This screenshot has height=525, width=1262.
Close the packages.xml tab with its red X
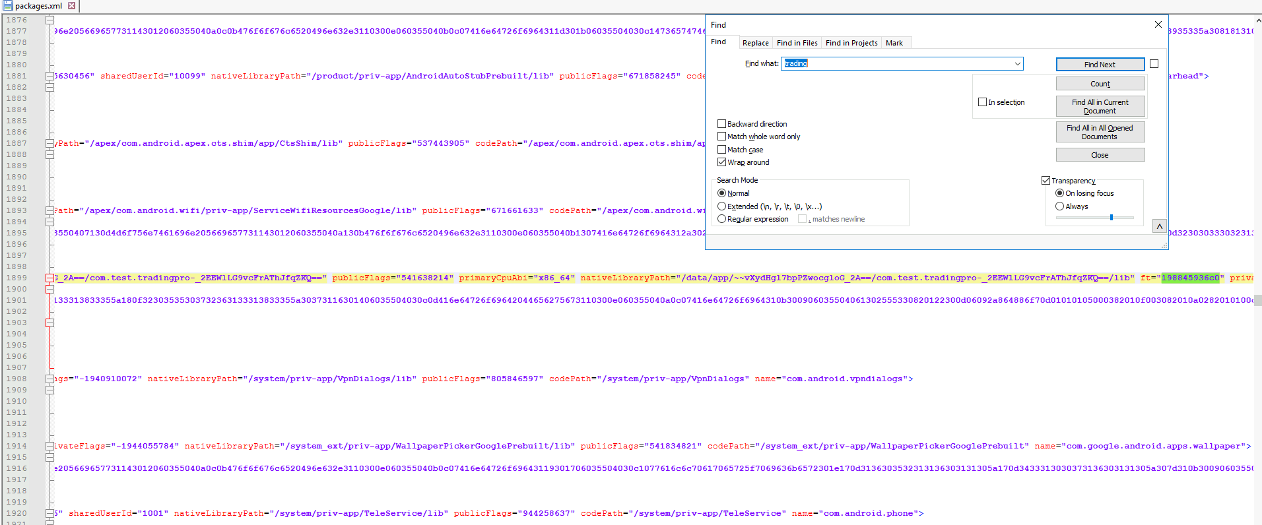pyautogui.click(x=72, y=6)
